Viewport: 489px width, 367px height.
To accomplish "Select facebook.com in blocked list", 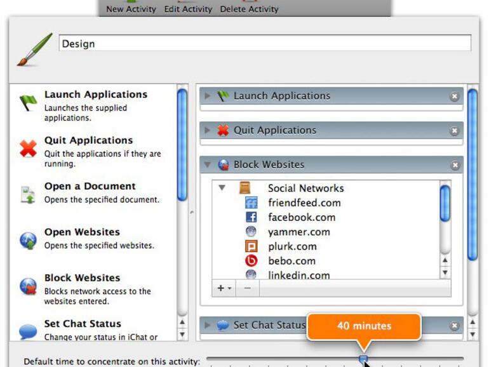I will pos(326,217).
